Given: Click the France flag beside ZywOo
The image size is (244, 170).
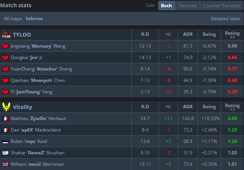Looking at the screenshot, I should click(x=5, y=119).
